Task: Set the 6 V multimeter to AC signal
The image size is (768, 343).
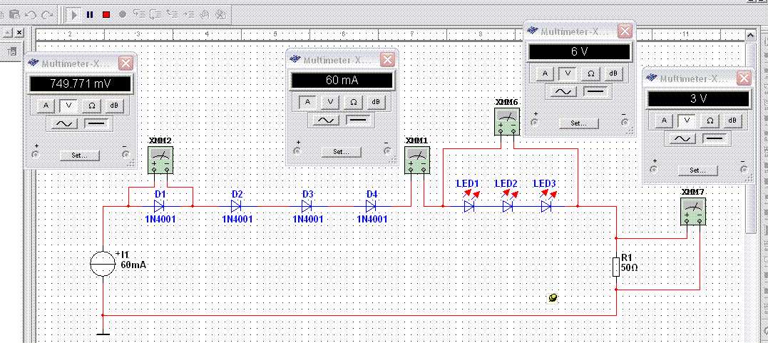Action: pyautogui.click(x=564, y=91)
